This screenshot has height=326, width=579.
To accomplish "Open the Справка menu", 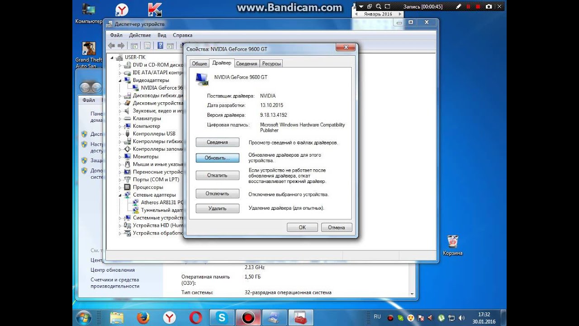I will [x=182, y=35].
